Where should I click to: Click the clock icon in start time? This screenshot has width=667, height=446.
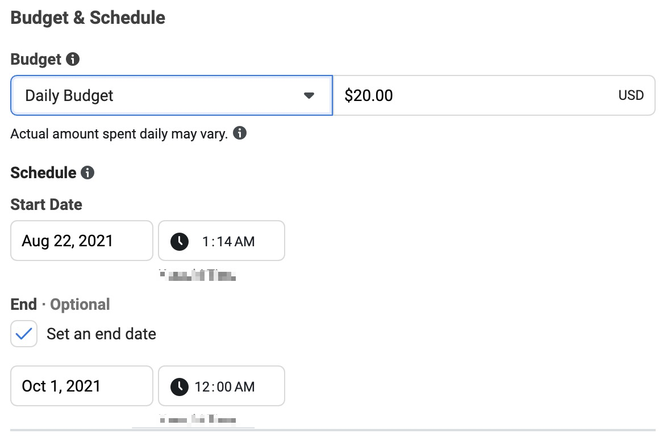(x=180, y=241)
